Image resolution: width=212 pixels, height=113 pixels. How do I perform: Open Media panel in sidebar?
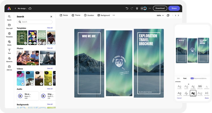tap(9, 43)
